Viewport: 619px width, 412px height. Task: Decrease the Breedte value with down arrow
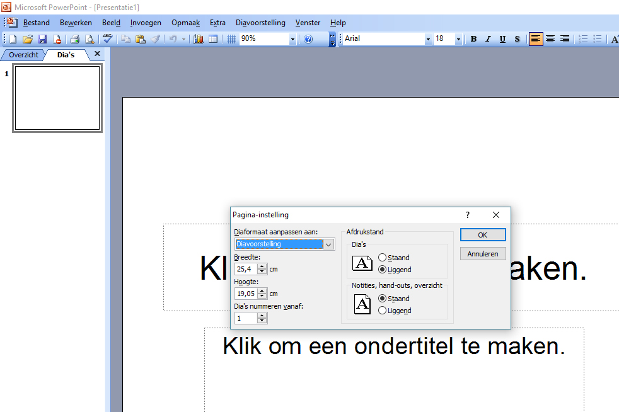(262, 272)
